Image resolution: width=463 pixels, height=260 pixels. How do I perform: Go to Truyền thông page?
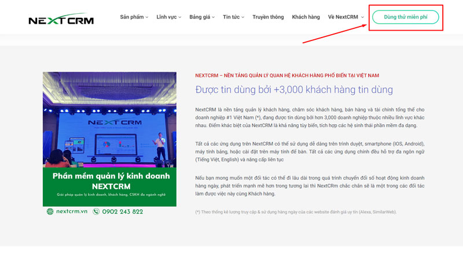(x=268, y=17)
